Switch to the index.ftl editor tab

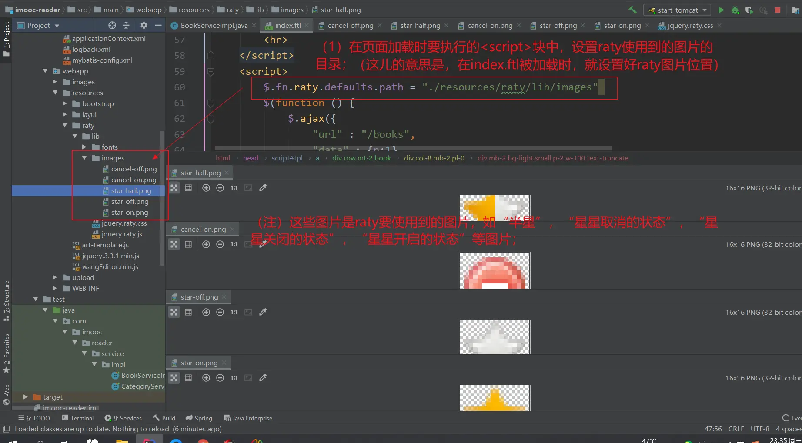coord(287,25)
